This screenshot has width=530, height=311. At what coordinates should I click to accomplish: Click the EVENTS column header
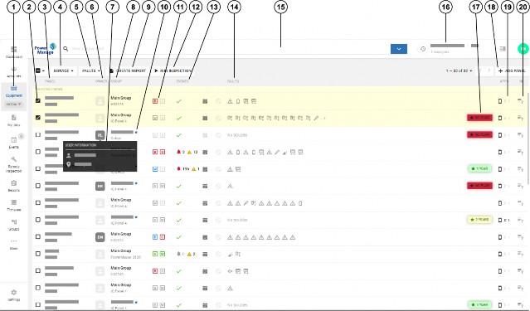coord(182,81)
